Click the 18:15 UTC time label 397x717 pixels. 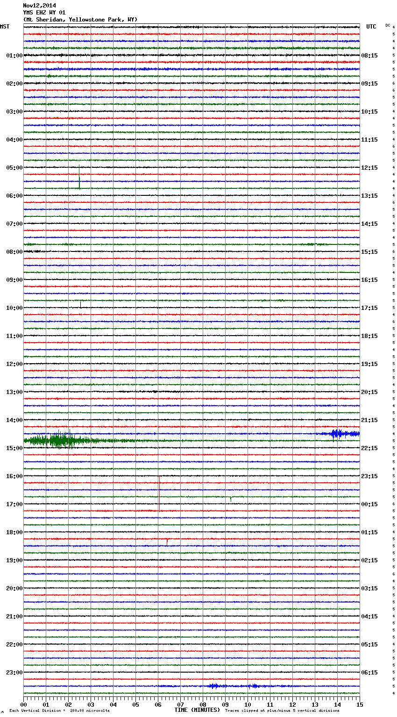(x=369, y=336)
